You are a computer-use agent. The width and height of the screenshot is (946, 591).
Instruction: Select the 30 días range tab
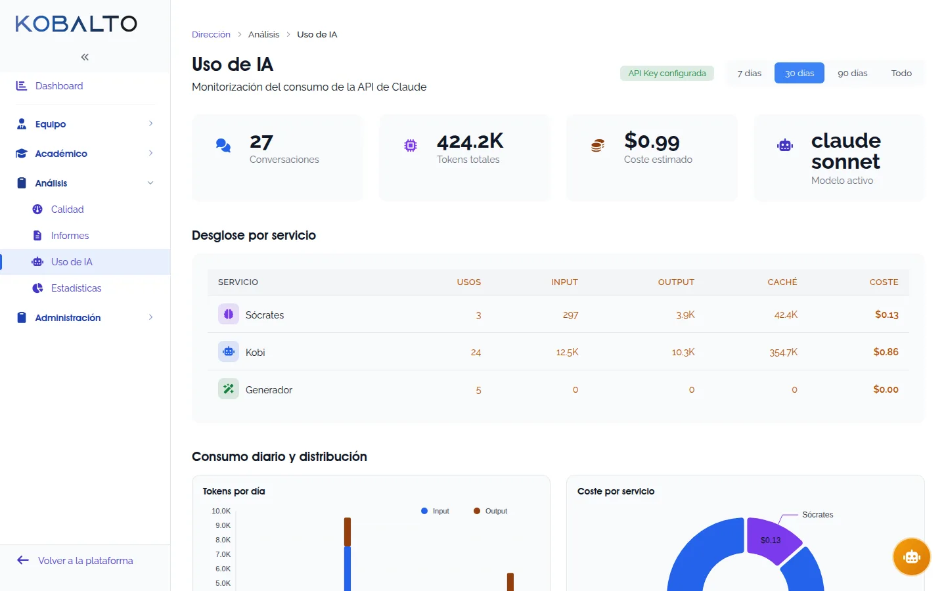coord(800,73)
